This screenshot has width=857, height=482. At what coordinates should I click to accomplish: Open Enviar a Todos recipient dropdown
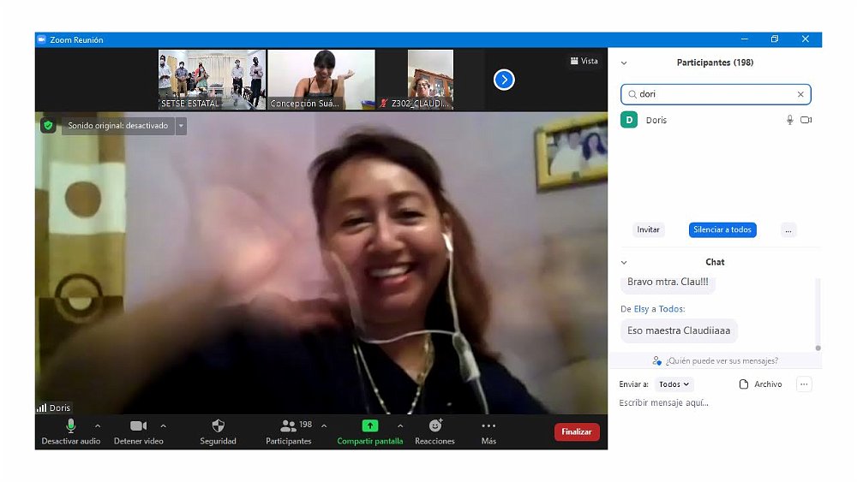click(674, 384)
